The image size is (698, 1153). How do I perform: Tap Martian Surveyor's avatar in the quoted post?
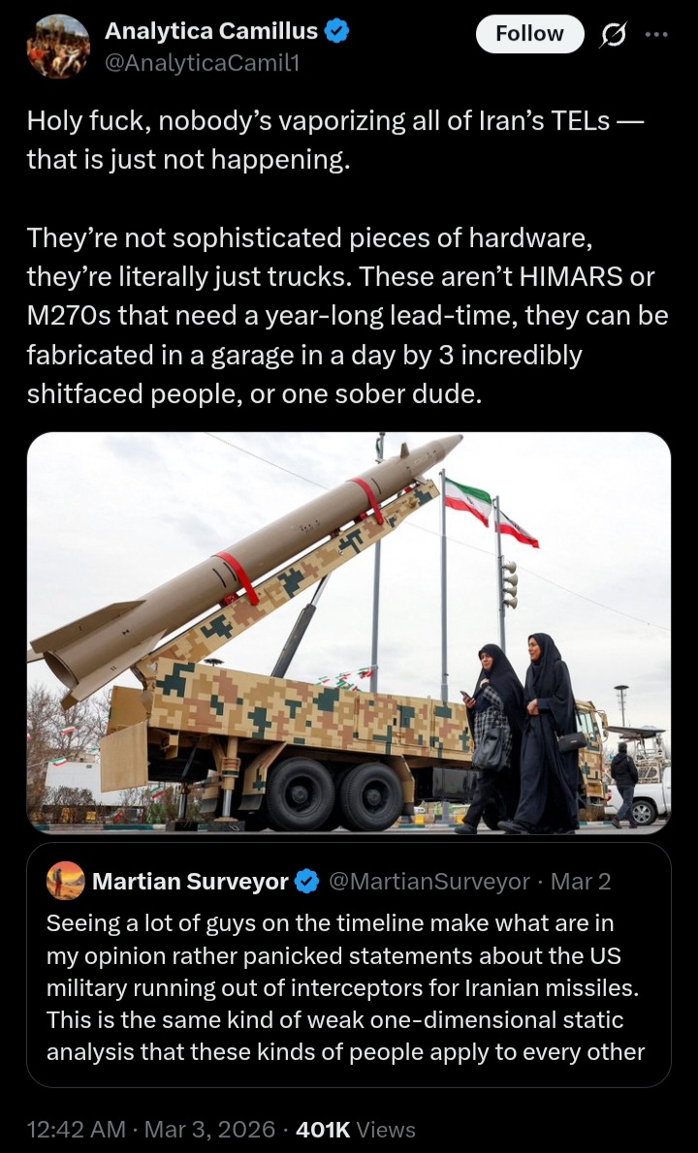click(x=66, y=880)
